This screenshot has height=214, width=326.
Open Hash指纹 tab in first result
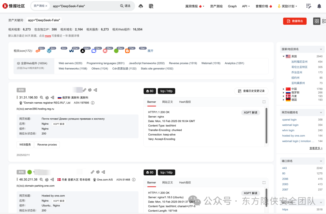pyautogui.click(x=185, y=102)
